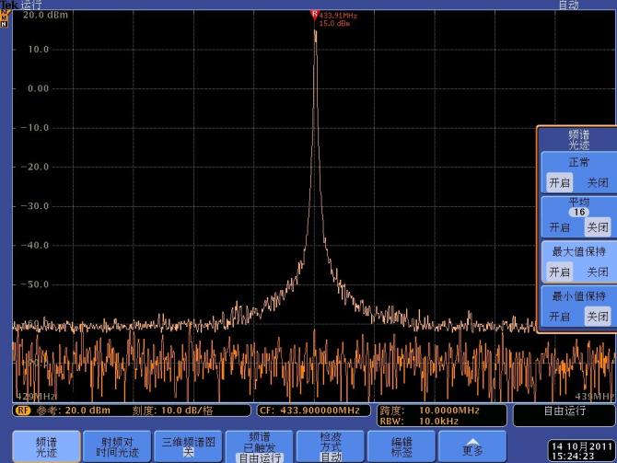Viewport: 617px width, 463px height.
Task: Click the date and time display
Action: click(x=582, y=451)
